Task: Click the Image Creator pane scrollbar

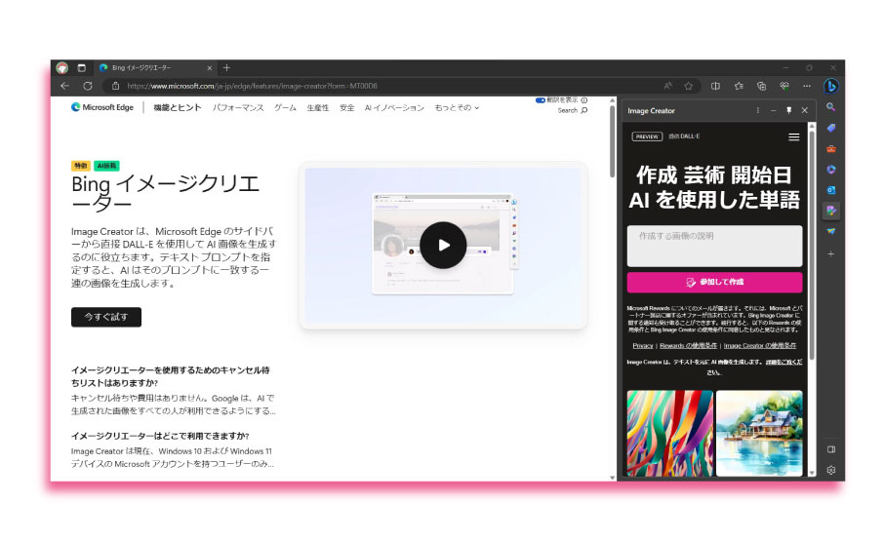Action: coord(812,245)
